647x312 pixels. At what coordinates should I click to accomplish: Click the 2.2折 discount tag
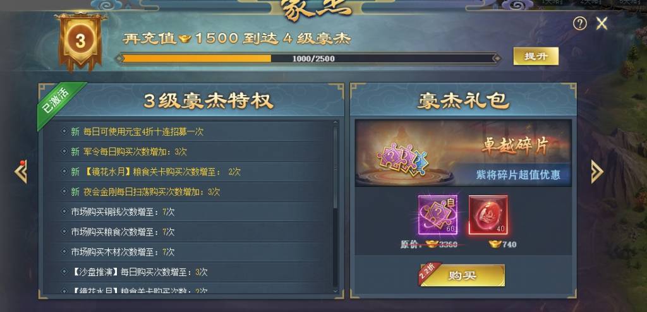coord(429,272)
